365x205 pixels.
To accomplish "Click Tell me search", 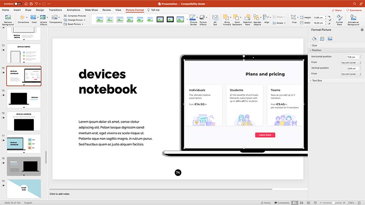I will pyautogui.click(x=153, y=10).
